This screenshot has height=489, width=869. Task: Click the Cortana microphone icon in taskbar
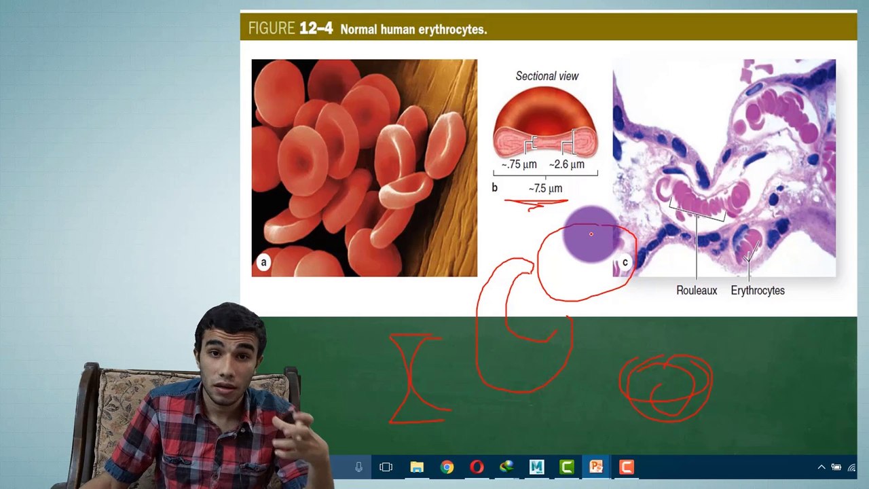click(x=358, y=467)
